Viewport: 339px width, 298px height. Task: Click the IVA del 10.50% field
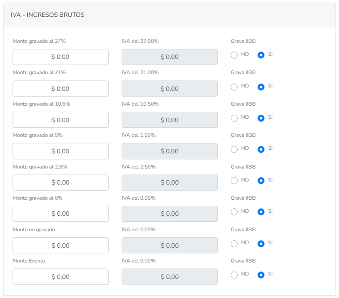(x=170, y=120)
